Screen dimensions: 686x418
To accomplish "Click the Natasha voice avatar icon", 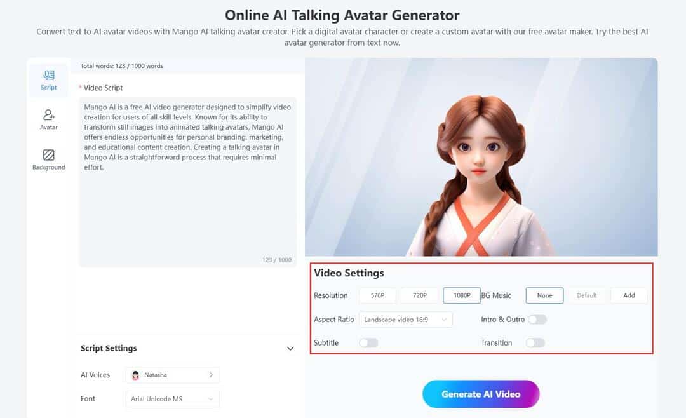I will coord(136,375).
